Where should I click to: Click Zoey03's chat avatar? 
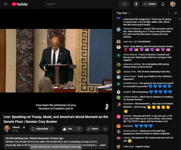[119, 92]
